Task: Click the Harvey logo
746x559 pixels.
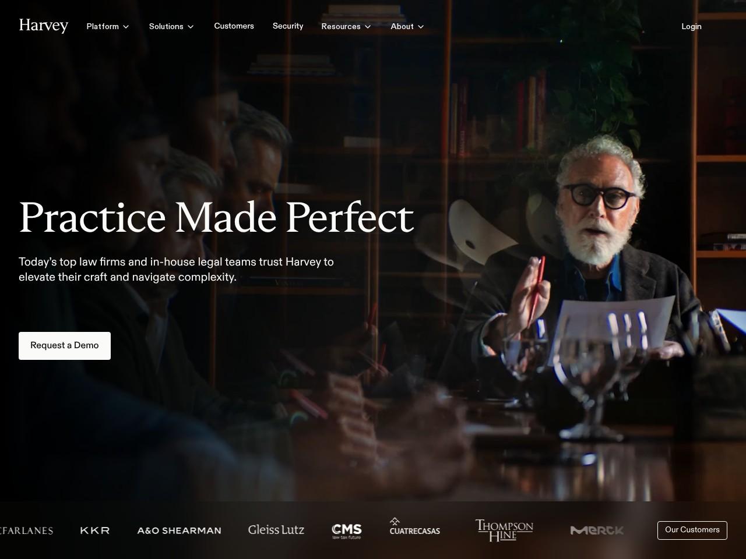Action: pos(44,26)
